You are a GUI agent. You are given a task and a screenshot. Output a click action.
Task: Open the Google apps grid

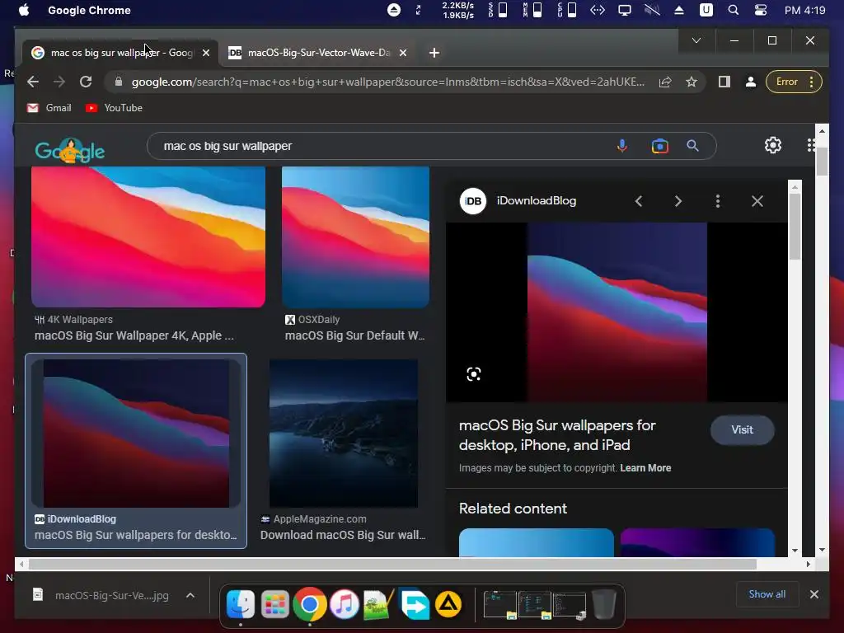pyautogui.click(x=811, y=145)
